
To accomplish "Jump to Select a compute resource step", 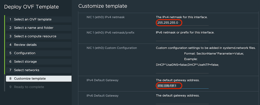I will (x=35, y=36).
